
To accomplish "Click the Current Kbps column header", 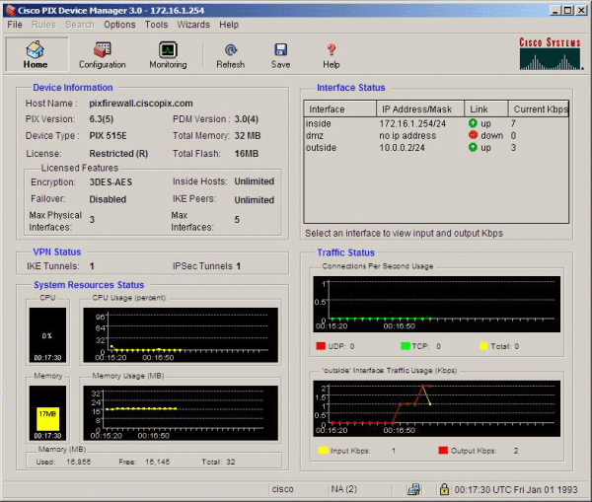I will click(x=539, y=108).
